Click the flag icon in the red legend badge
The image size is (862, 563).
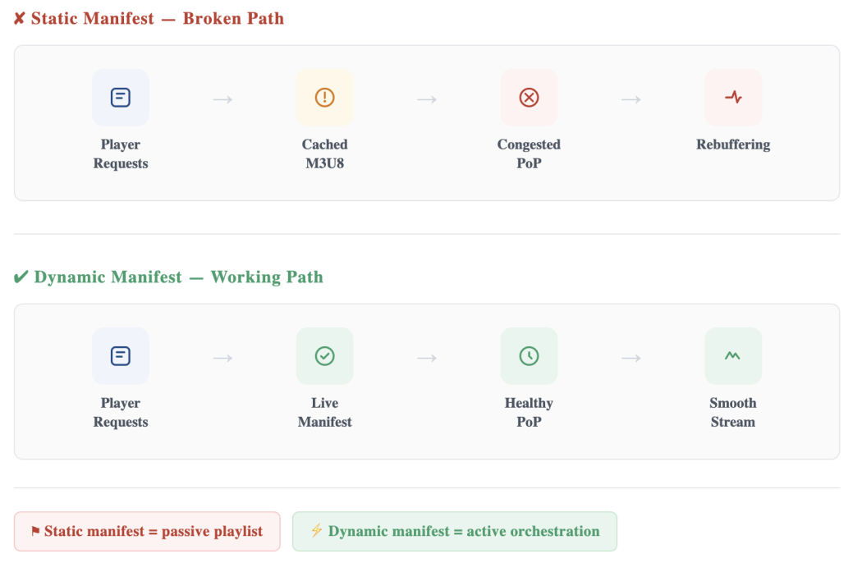pyautogui.click(x=35, y=532)
